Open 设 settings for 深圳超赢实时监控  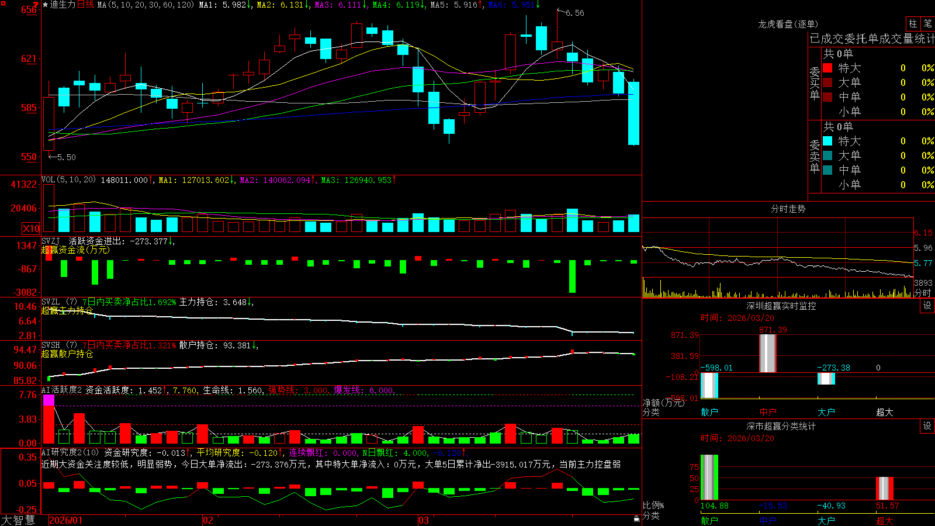pos(927,306)
